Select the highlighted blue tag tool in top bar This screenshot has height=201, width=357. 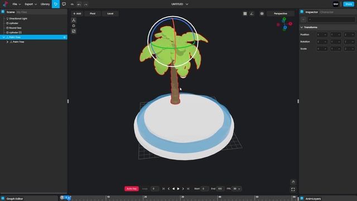(56, 4)
